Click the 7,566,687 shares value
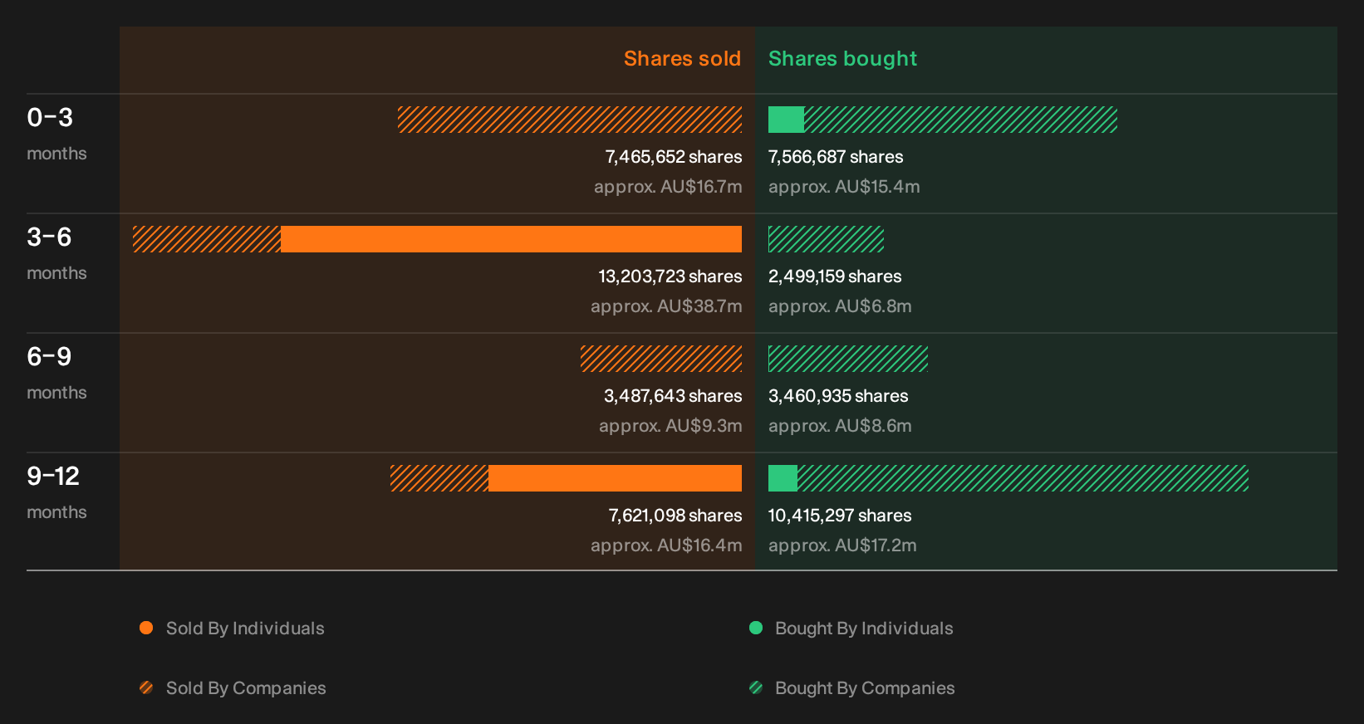Image resolution: width=1364 pixels, height=724 pixels. point(836,157)
